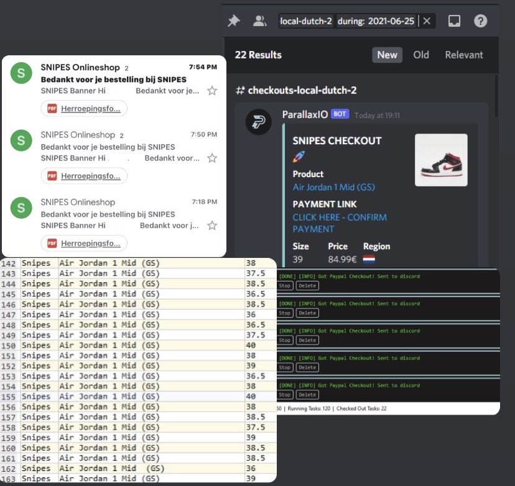This screenshot has height=486, width=515.
Task: Select spreadsheet row header 142
Action: pyautogui.click(x=9, y=263)
